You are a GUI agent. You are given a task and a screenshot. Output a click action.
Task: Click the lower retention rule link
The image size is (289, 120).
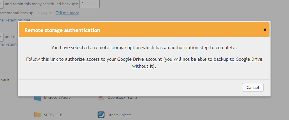coord(9,44)
